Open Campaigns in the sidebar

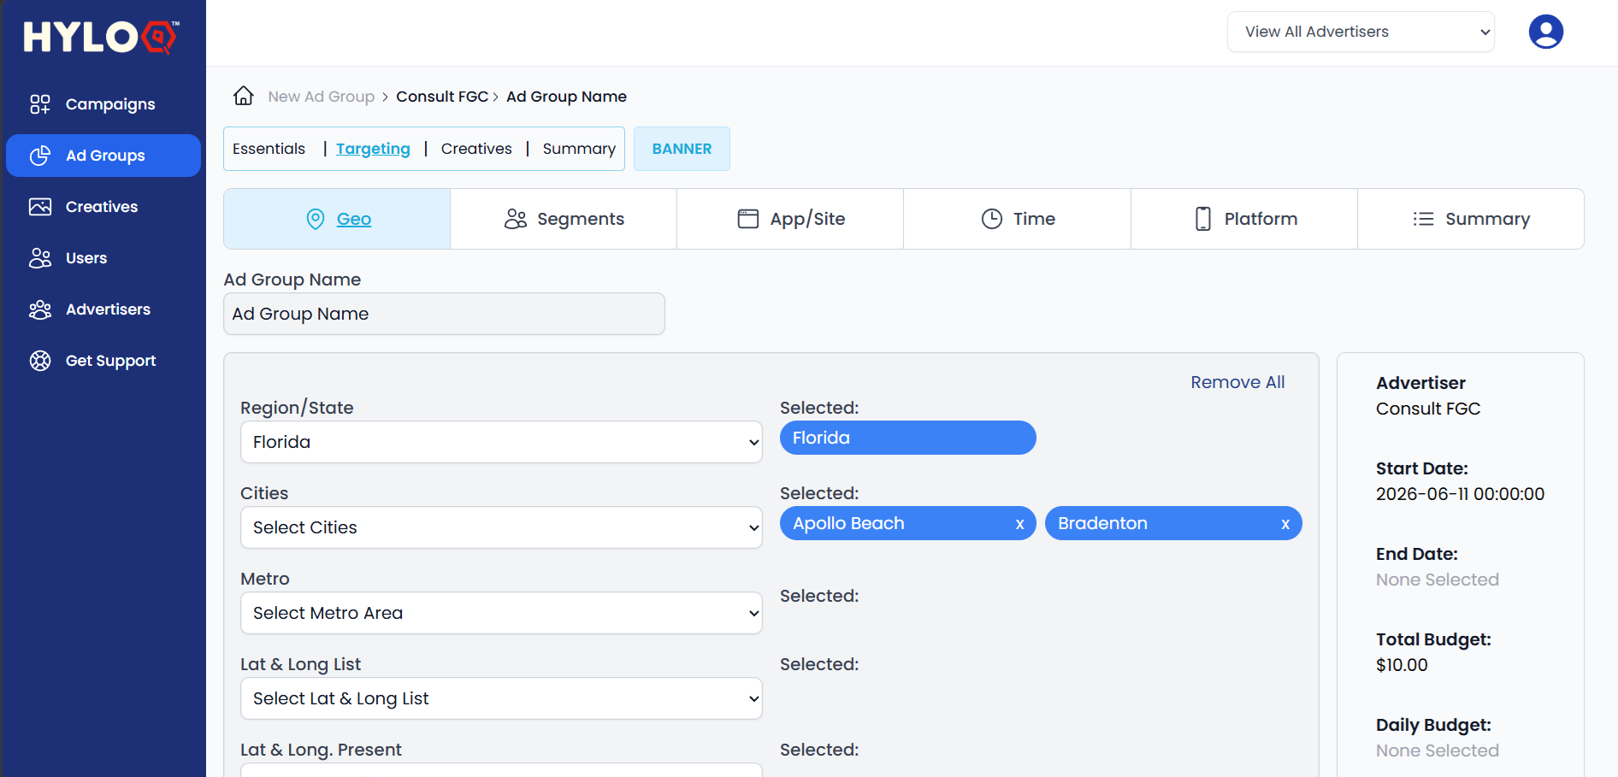point(103,104)
